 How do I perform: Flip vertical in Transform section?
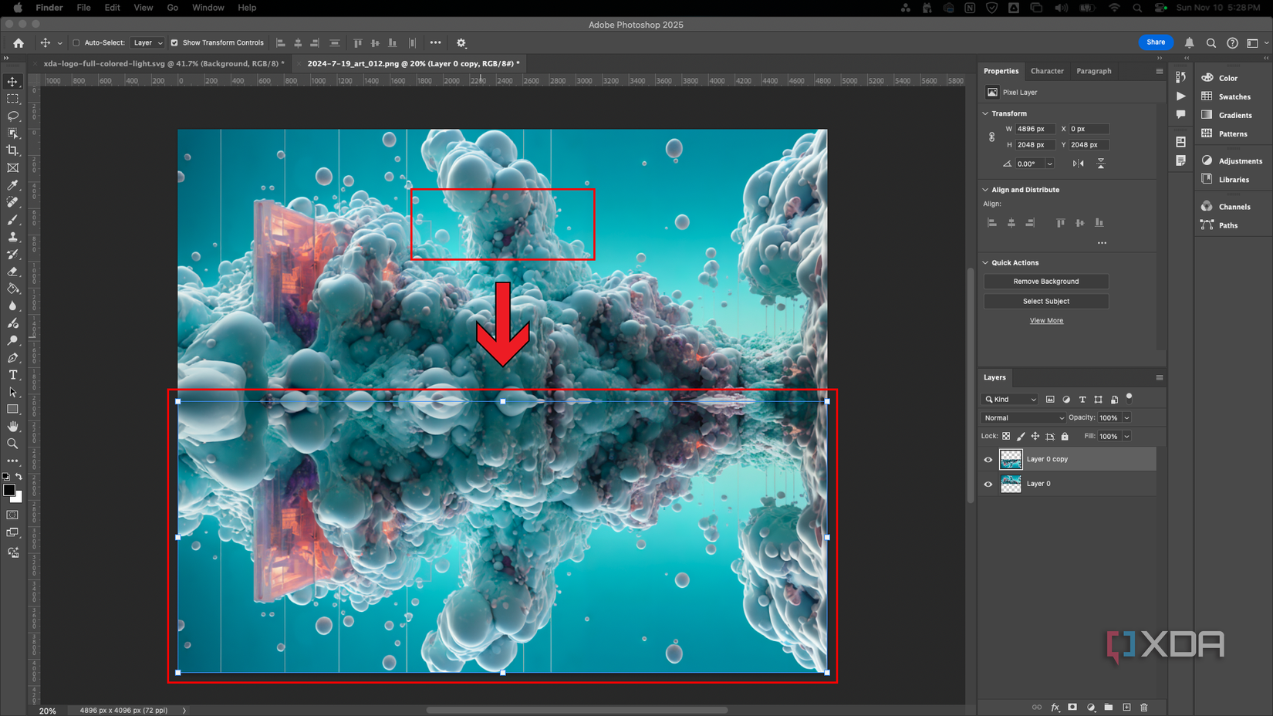point(1101,164)
